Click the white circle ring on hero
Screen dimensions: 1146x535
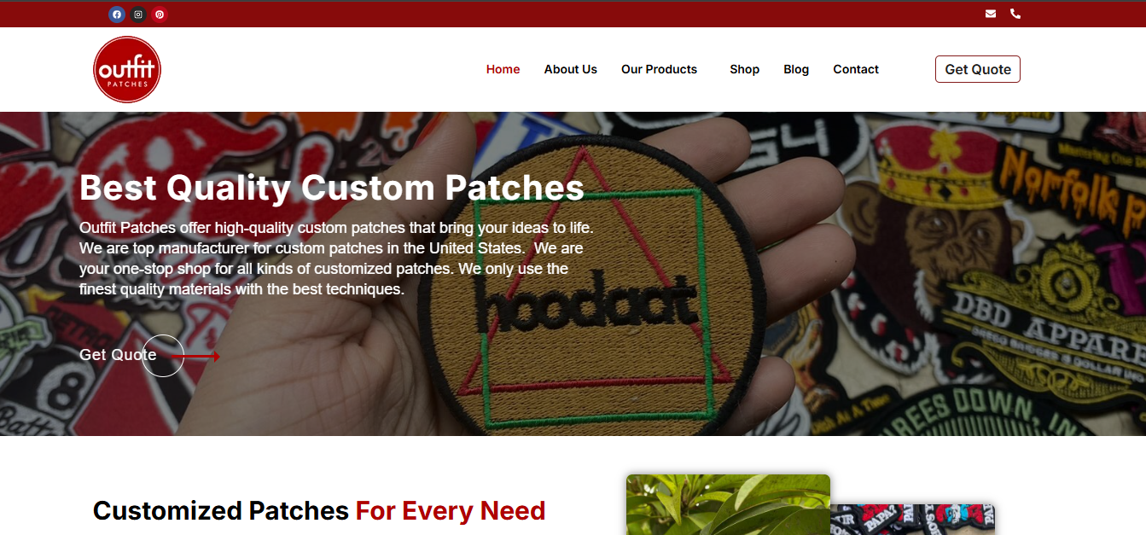tap(163, 356)
